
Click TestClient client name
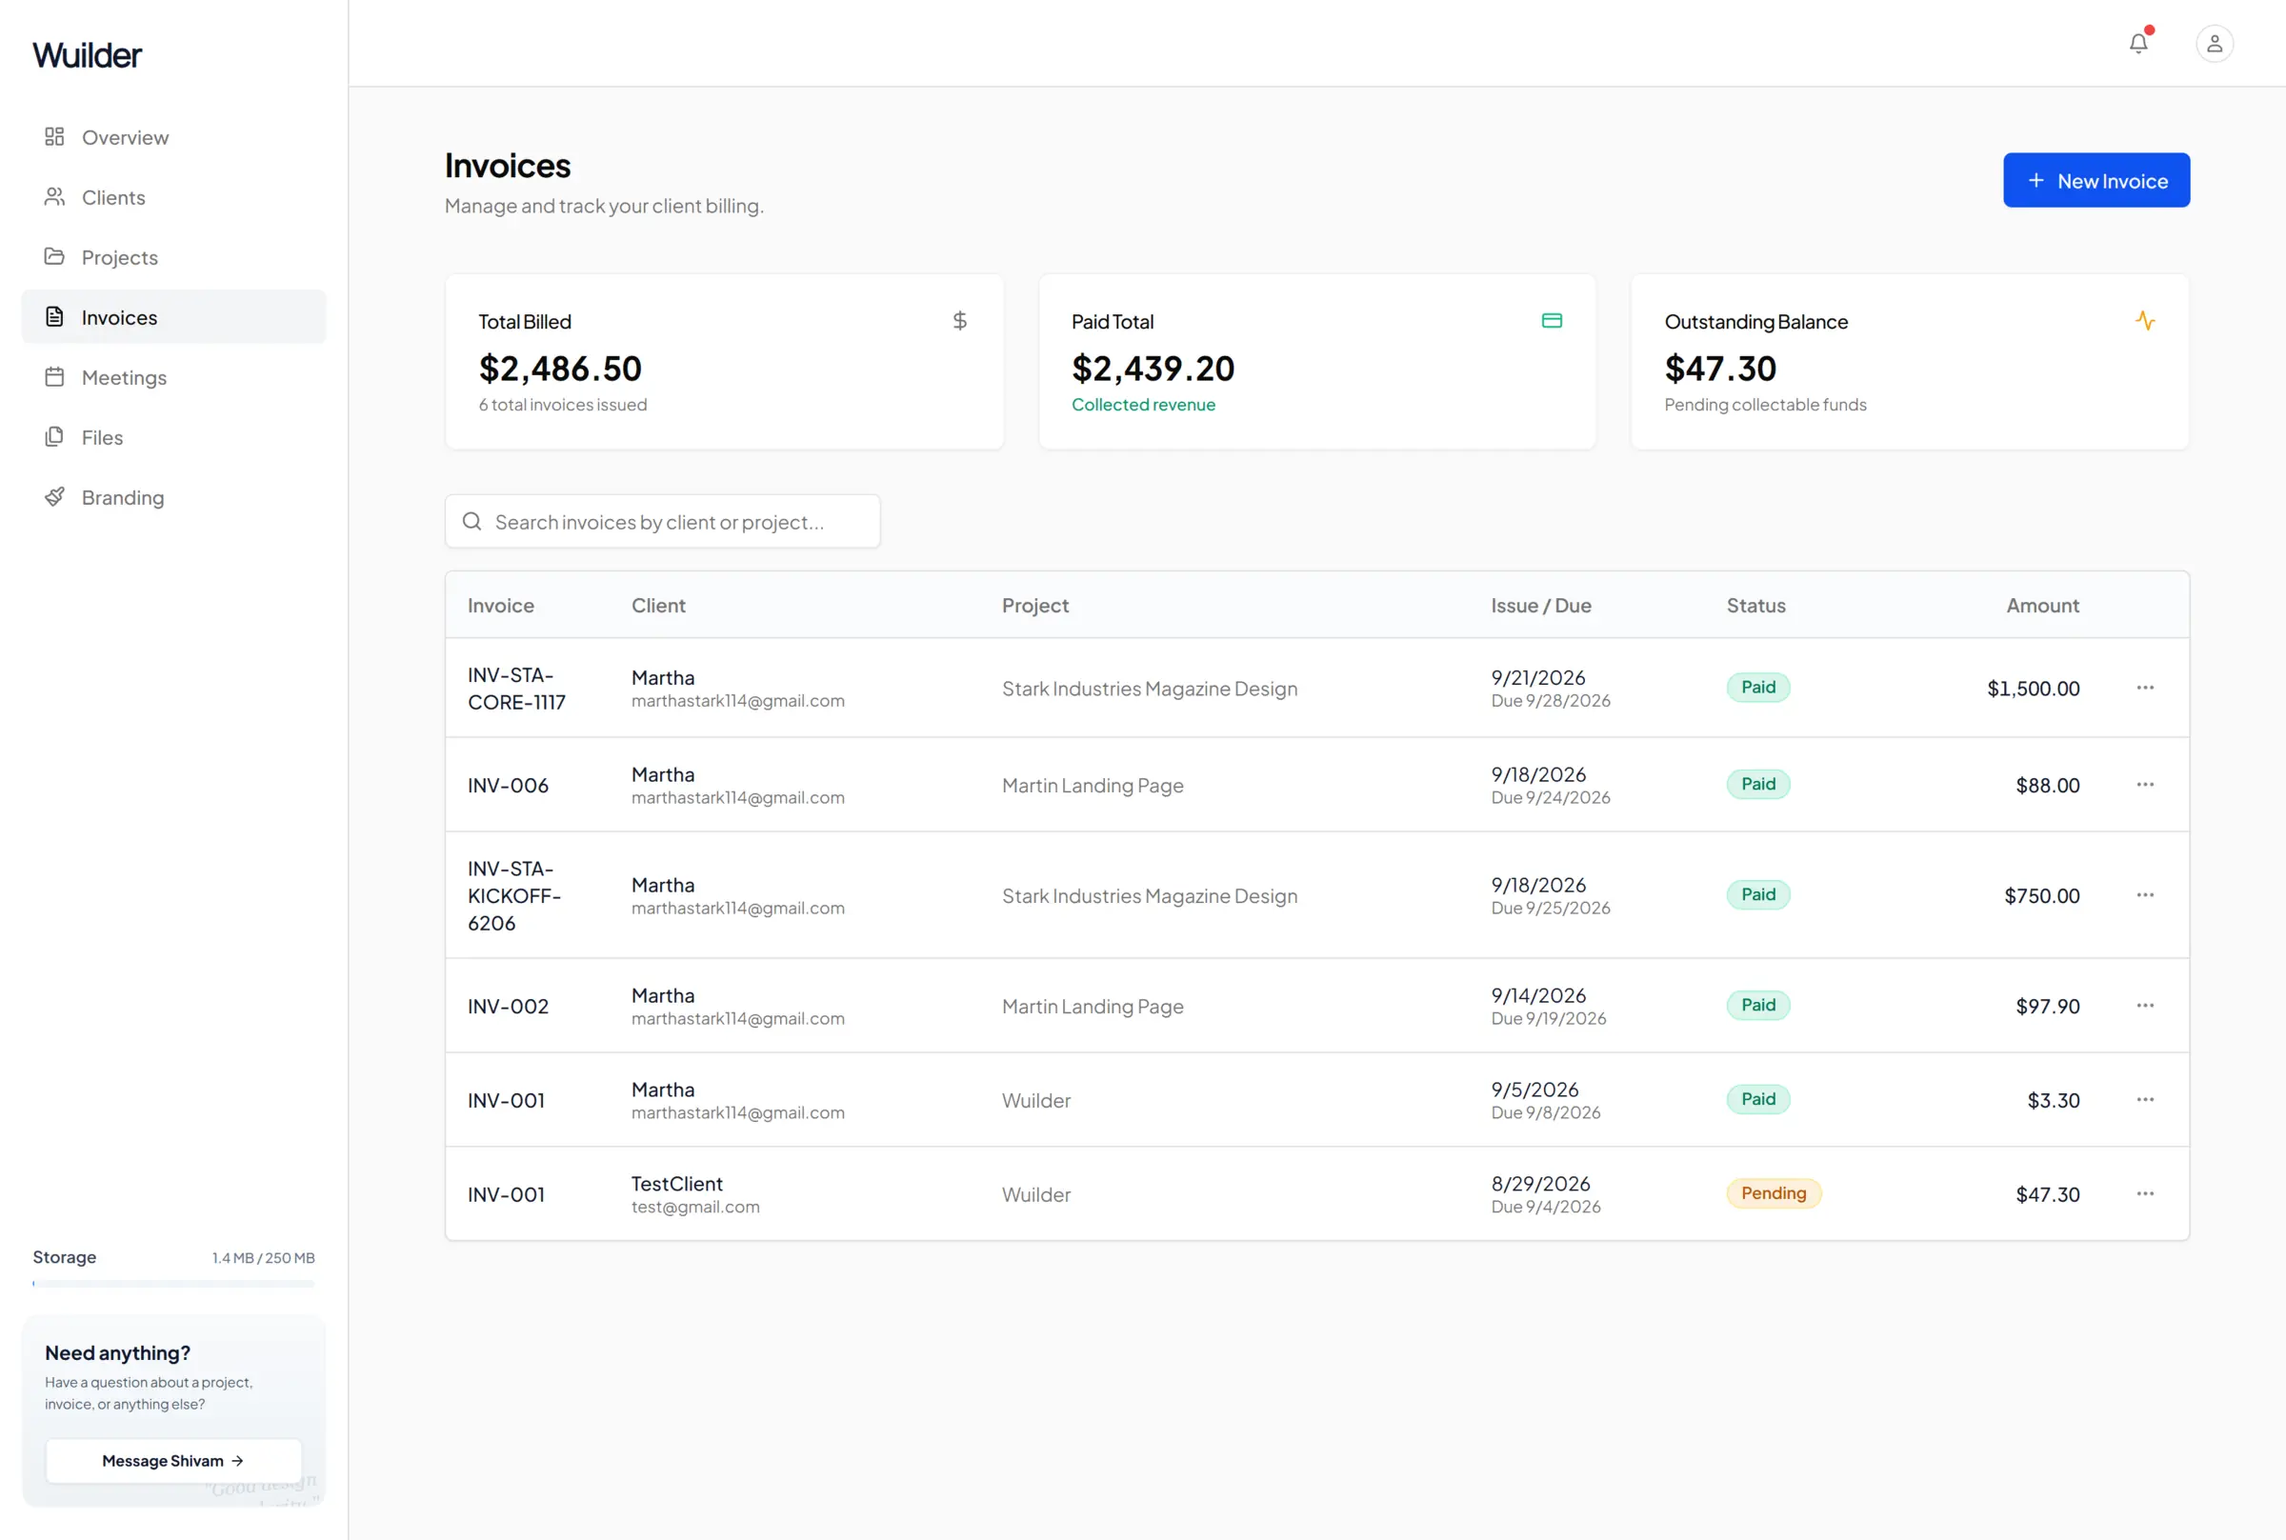(676, 1184)
